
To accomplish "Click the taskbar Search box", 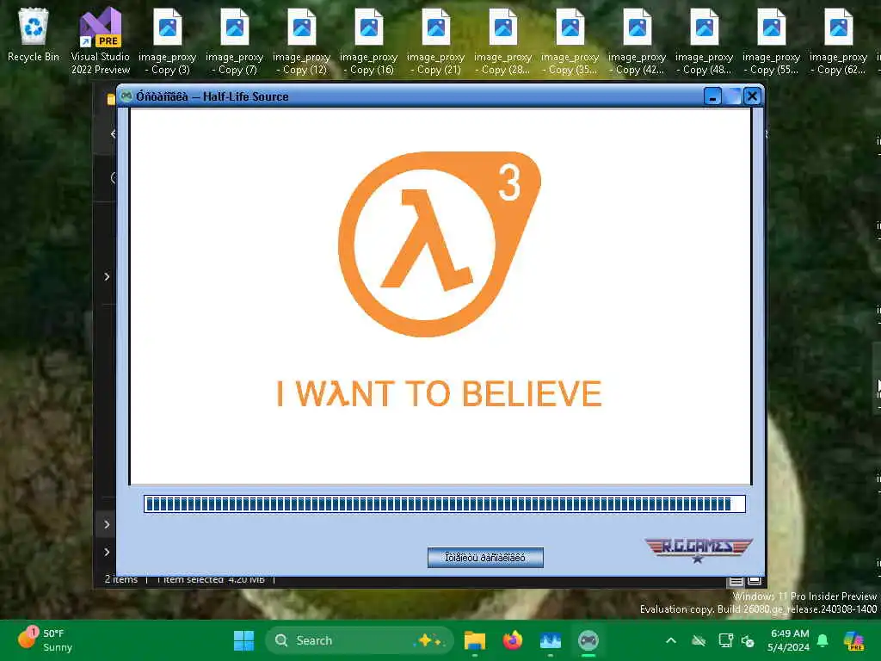I will tap(360, 640).
